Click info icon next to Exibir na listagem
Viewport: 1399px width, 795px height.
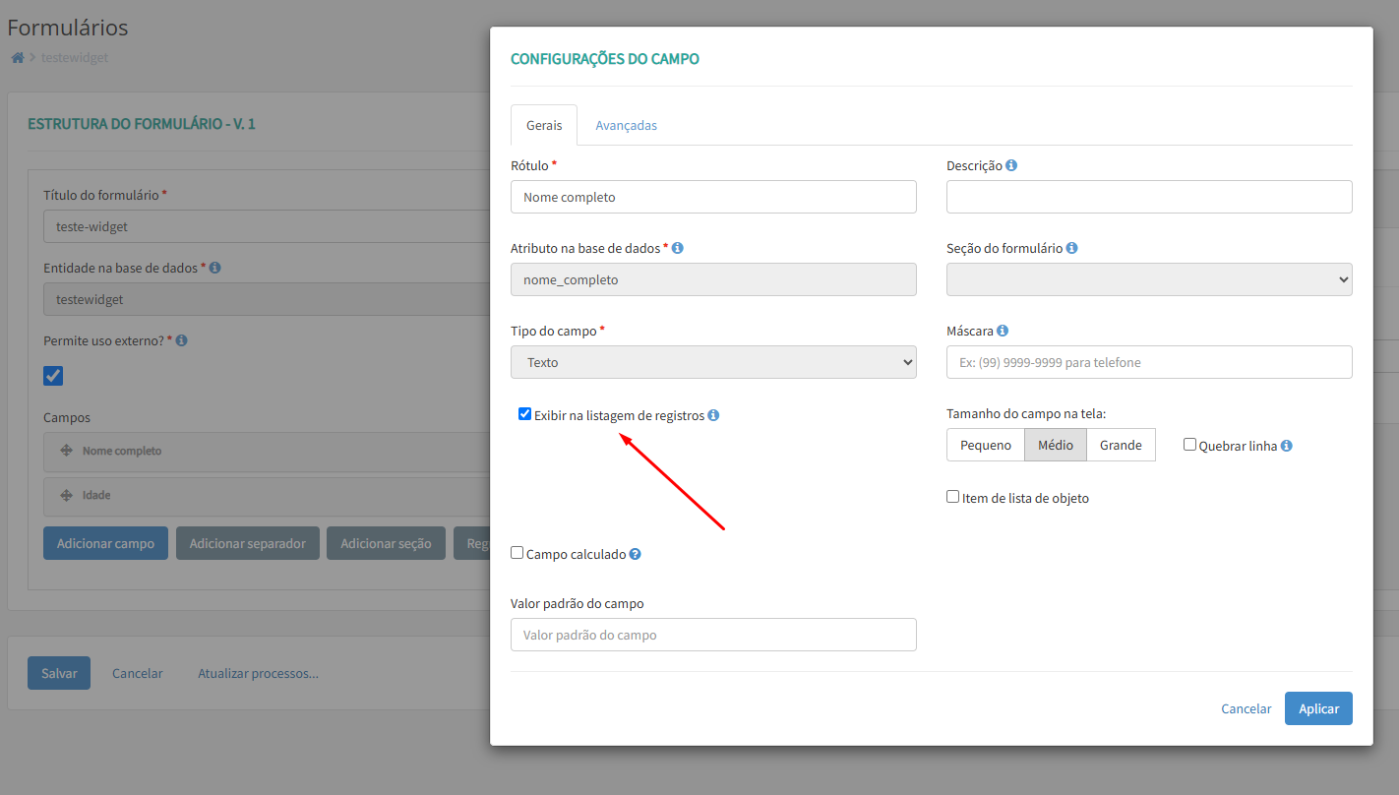point(713,415)
